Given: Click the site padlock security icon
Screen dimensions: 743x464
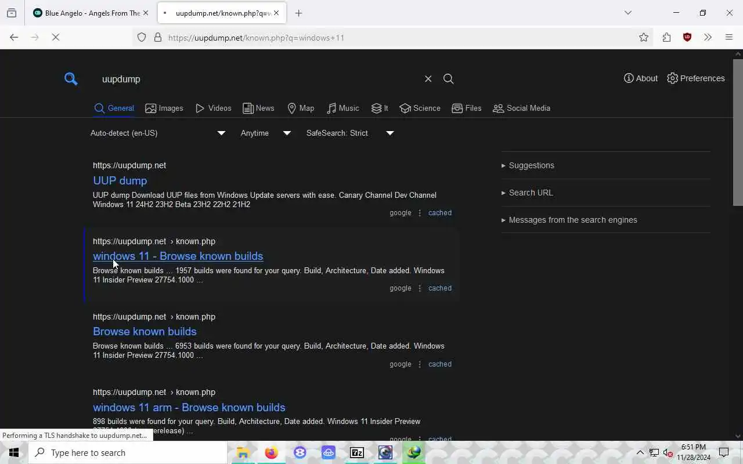Looking at the screenshot, I should [157, 38].
